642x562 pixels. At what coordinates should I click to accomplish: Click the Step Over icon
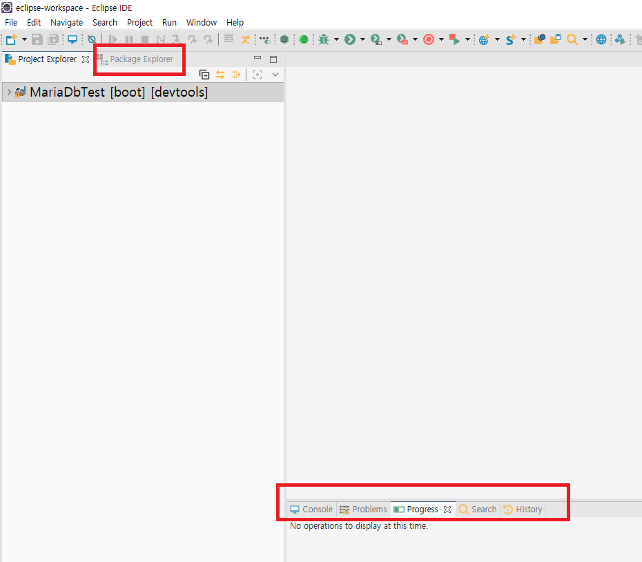[x=193, y=39]
